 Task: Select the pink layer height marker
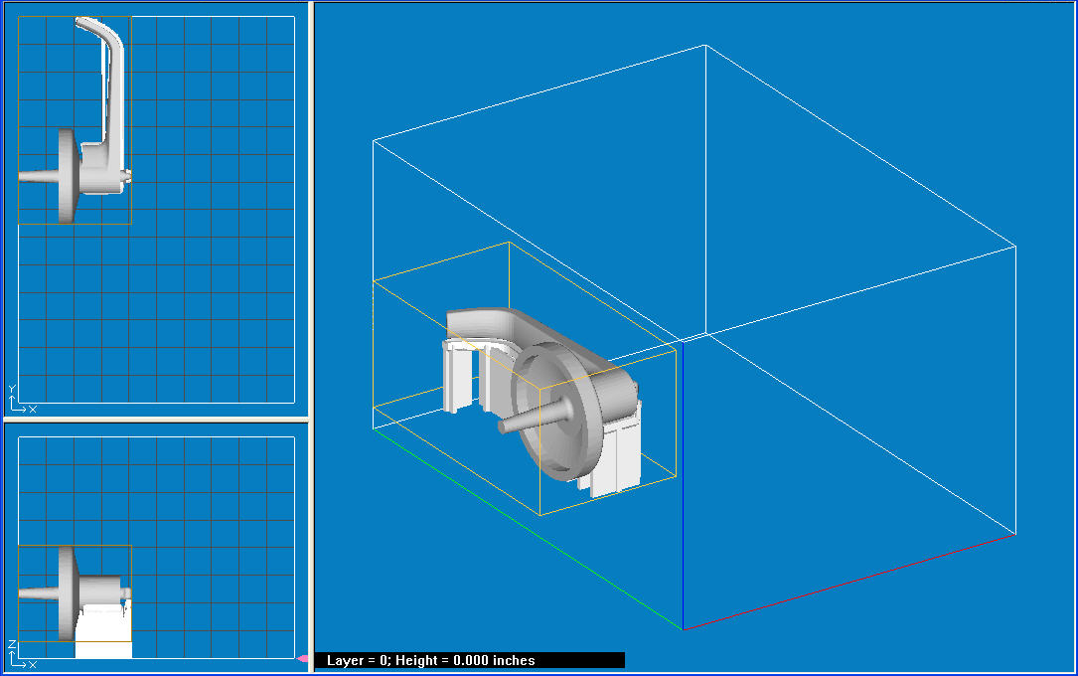coord(302,659)
